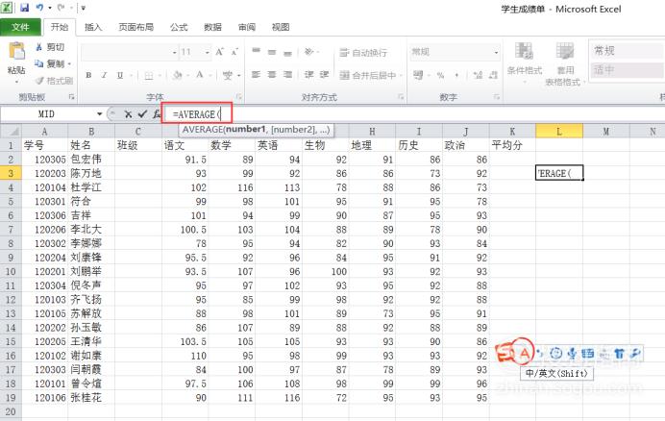Screen dimensions: 665x421
Task: Open font name dropdown
Action: (174, 52)
